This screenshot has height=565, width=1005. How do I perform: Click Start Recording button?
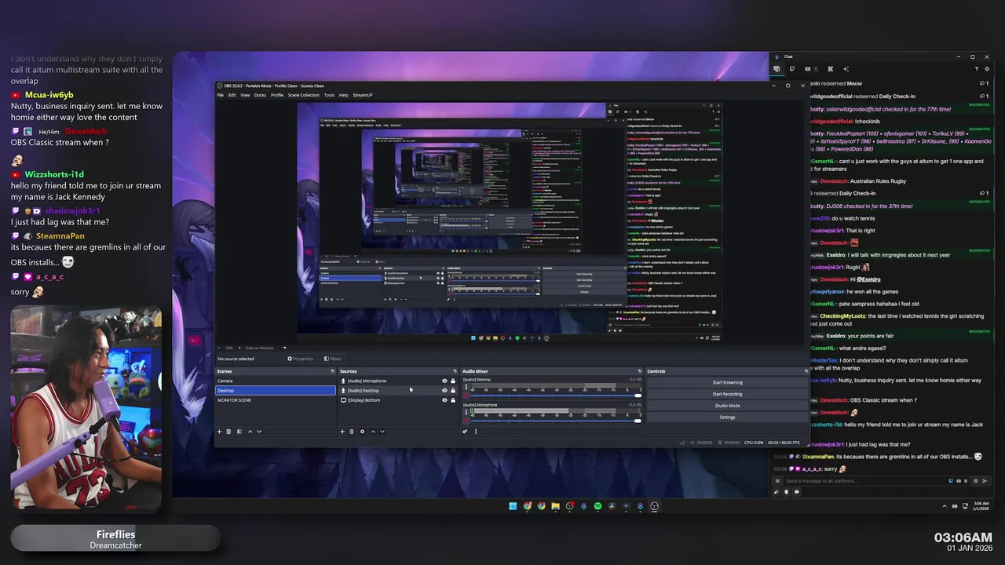pos(727,394)
